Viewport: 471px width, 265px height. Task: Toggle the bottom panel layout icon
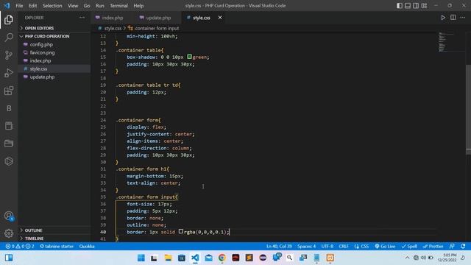pyautogui.click(x=408, y=5)
